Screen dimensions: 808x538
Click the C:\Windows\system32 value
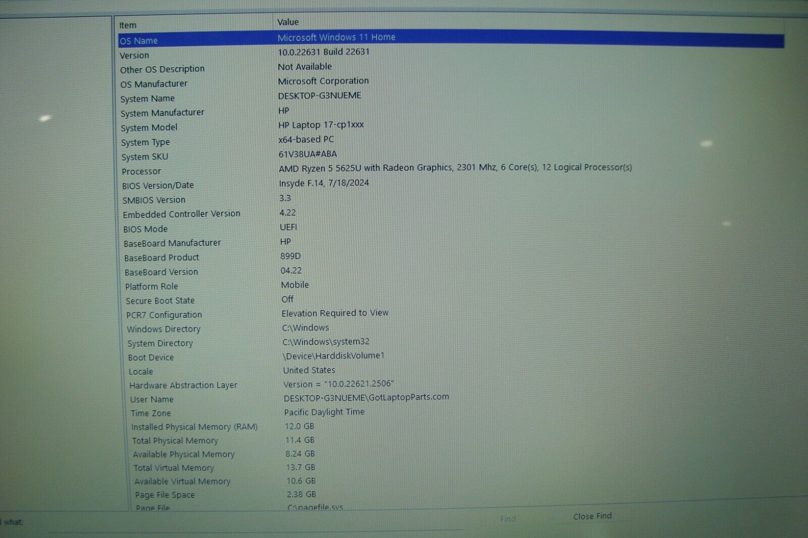[x=326, y=342]
